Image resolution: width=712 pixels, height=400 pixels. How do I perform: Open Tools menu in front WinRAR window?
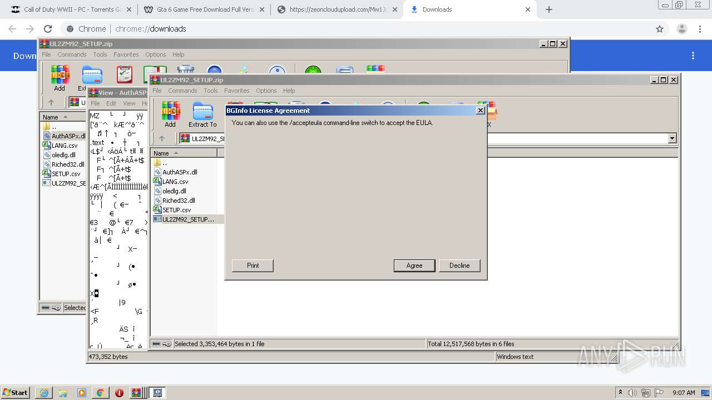pyautogui.click(x=211, y=91)
